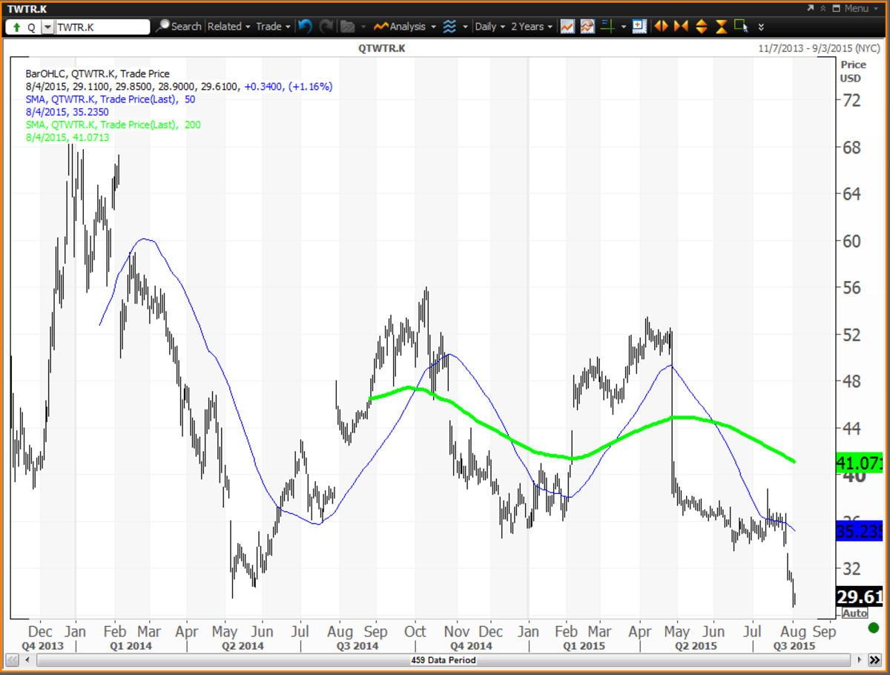The height and width of the screenshot is (675, 890).
Task: Click the pop-out arrow in title bar
Action: 810,8
